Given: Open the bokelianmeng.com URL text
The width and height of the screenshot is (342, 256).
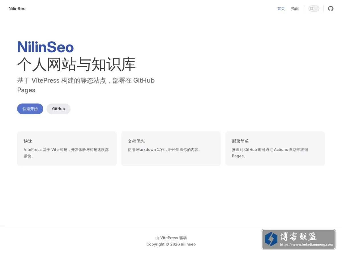Looking at the screenshot, I should [306, 245].
